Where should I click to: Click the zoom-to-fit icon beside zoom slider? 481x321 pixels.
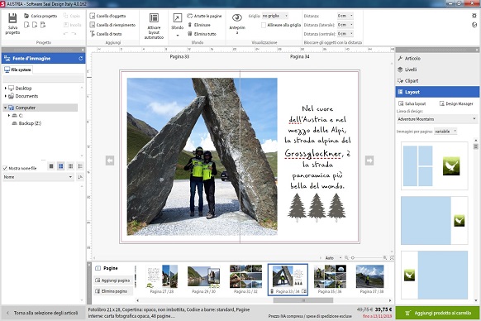392,258
